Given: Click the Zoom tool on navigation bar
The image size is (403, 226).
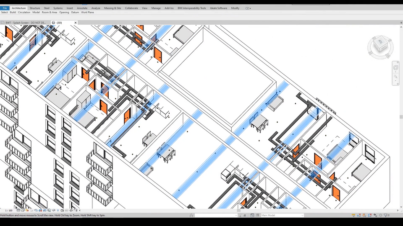Looking at the screenshot, I should [396, 77].
